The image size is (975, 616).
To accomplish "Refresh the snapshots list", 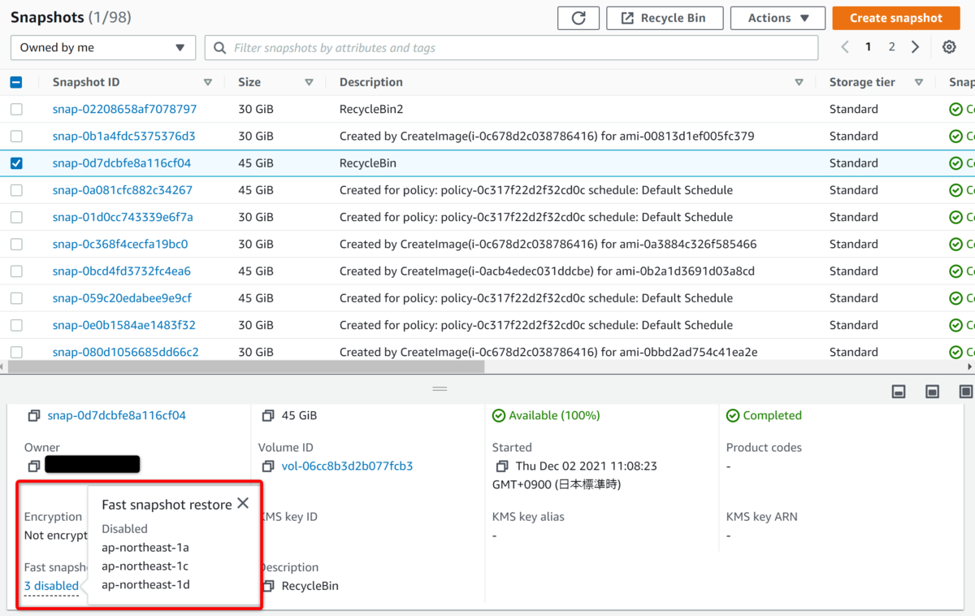I will tap(578, 18).
